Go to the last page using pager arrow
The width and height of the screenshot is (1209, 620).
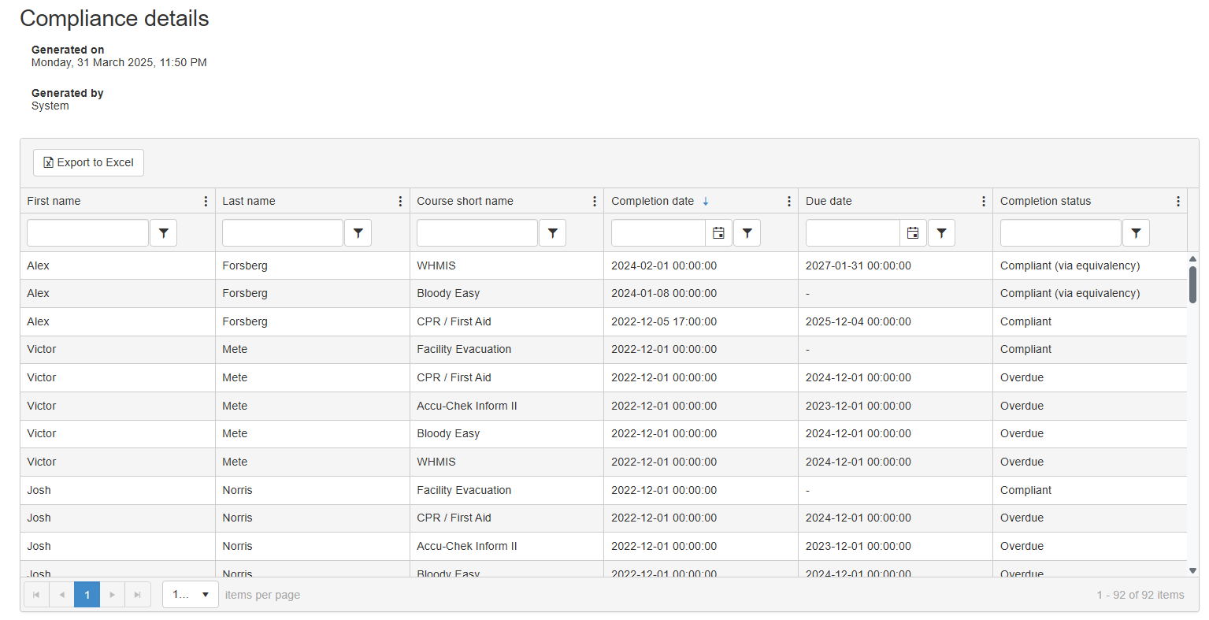(x=137, y=595)
